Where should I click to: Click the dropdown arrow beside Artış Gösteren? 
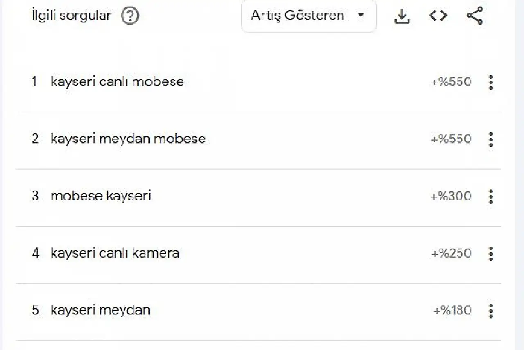pyautogui.click(x=361, y=16)
